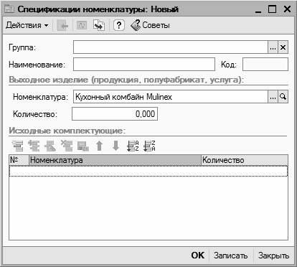The height and width of the screenshot is (267, 297).
Task: Open Советы tips button
Action: (x=150, y=25)
